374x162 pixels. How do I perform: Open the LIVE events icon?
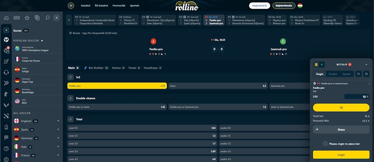tap(16, 18)
